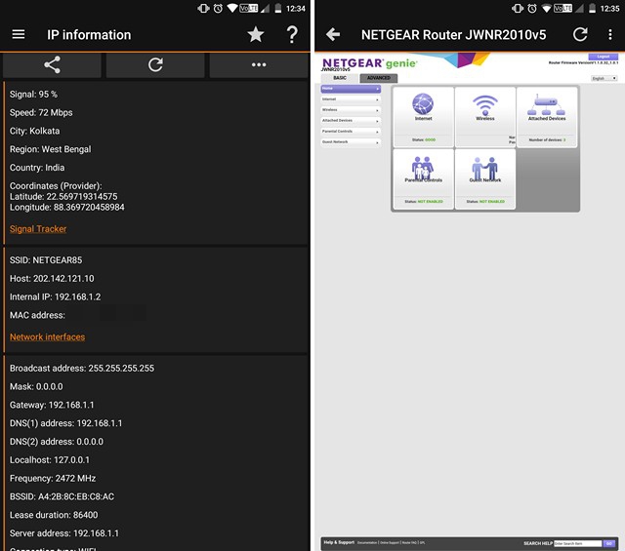Select Guest Network in the genie sidebar

click(x=351, y=142)
